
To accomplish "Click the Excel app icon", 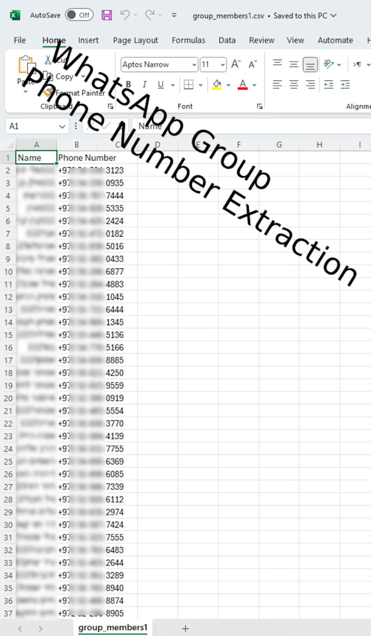I will pos(15,15).
